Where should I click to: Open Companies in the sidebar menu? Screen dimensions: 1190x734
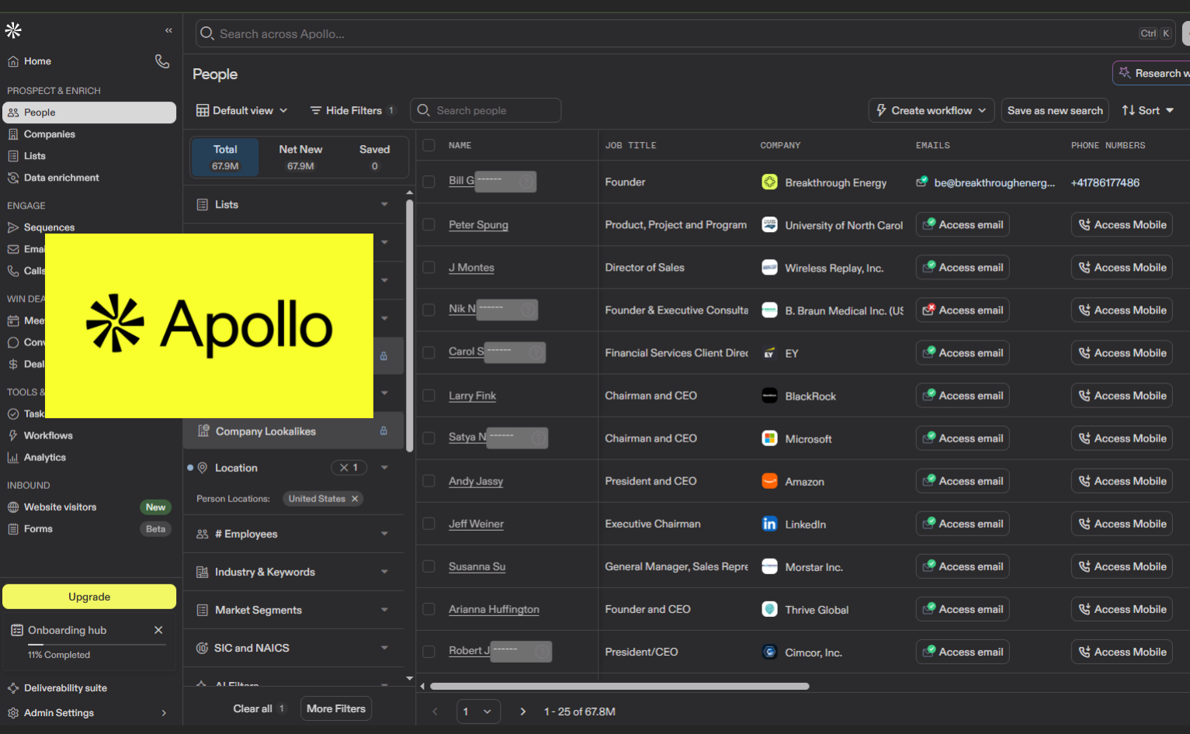point(49,134)
